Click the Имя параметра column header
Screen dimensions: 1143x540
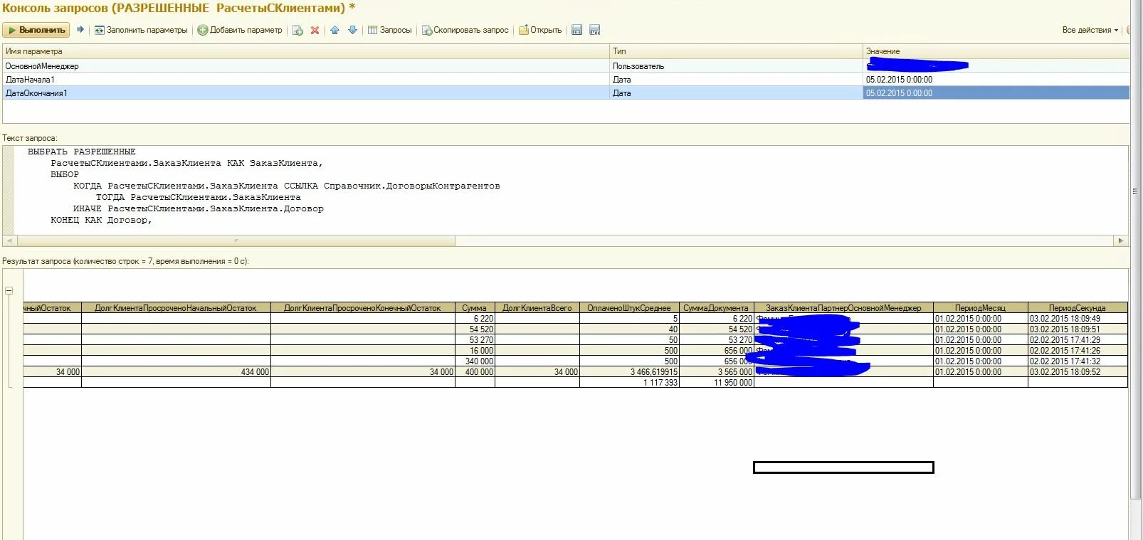[306, 51]
